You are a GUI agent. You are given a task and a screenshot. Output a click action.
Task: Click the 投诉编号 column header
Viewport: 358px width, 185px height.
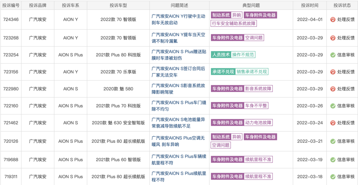point(11,5)
